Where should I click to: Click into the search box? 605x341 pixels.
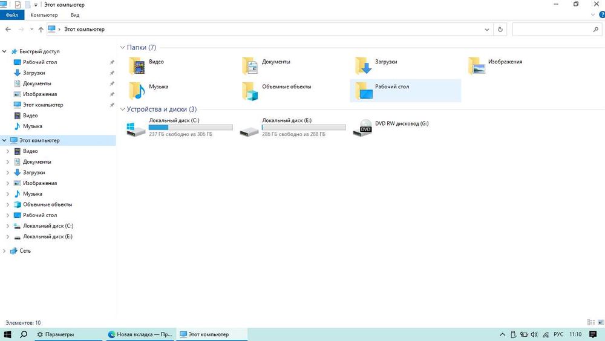click(x=552, y=29)
